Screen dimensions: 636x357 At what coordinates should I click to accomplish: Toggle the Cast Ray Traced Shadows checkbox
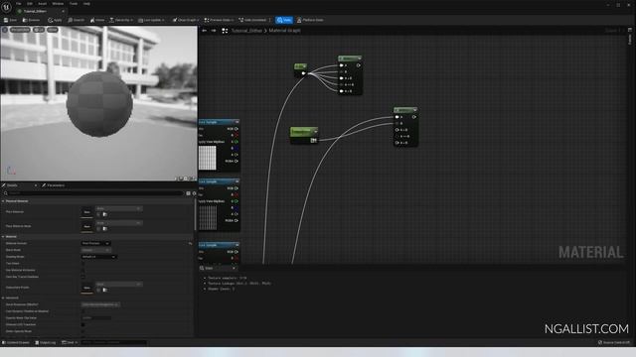click(x=83, y=277)
